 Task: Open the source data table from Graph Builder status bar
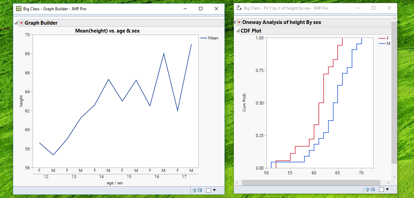point(201,190)
